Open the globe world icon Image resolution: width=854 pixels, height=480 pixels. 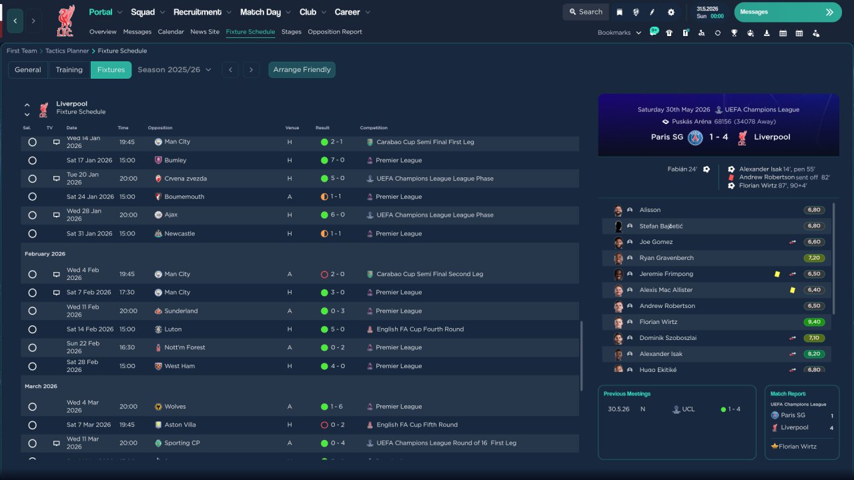click(x=636, y=12)
